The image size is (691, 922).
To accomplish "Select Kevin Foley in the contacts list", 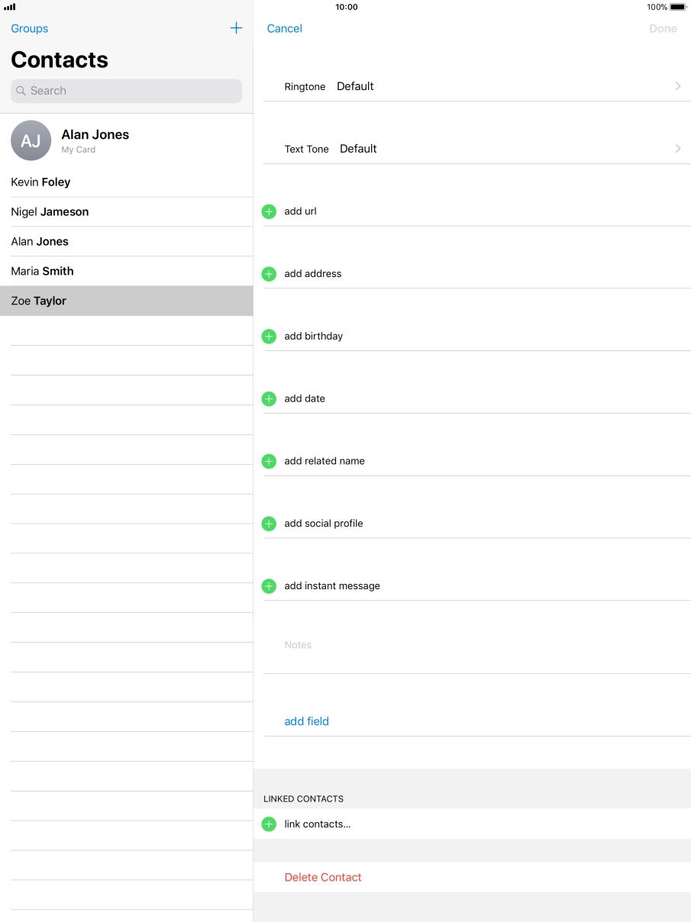I will pyautogui.click(x=40, y=182).
